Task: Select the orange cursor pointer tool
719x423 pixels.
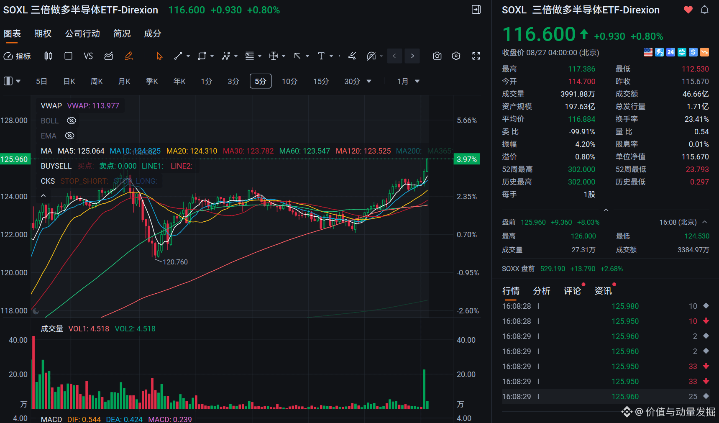Action: pos(159,56)
